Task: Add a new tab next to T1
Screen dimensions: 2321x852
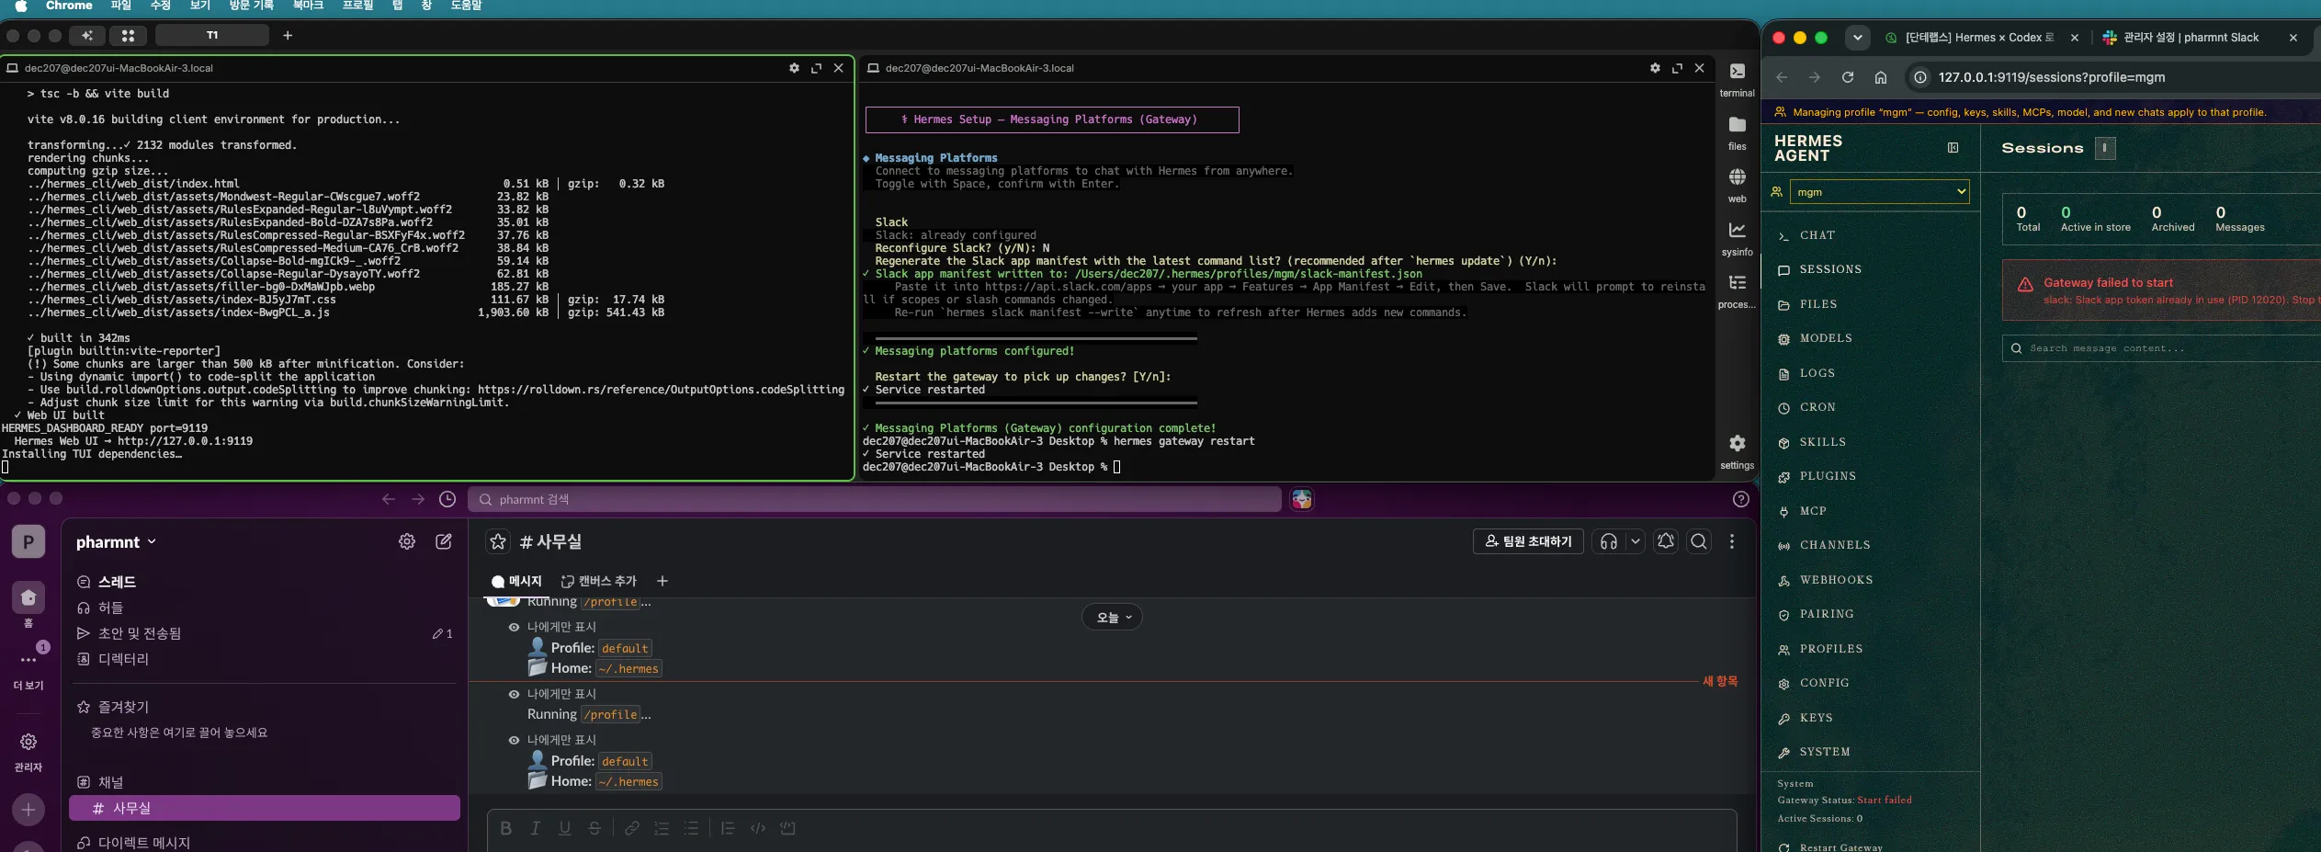Action: (288, 35)
